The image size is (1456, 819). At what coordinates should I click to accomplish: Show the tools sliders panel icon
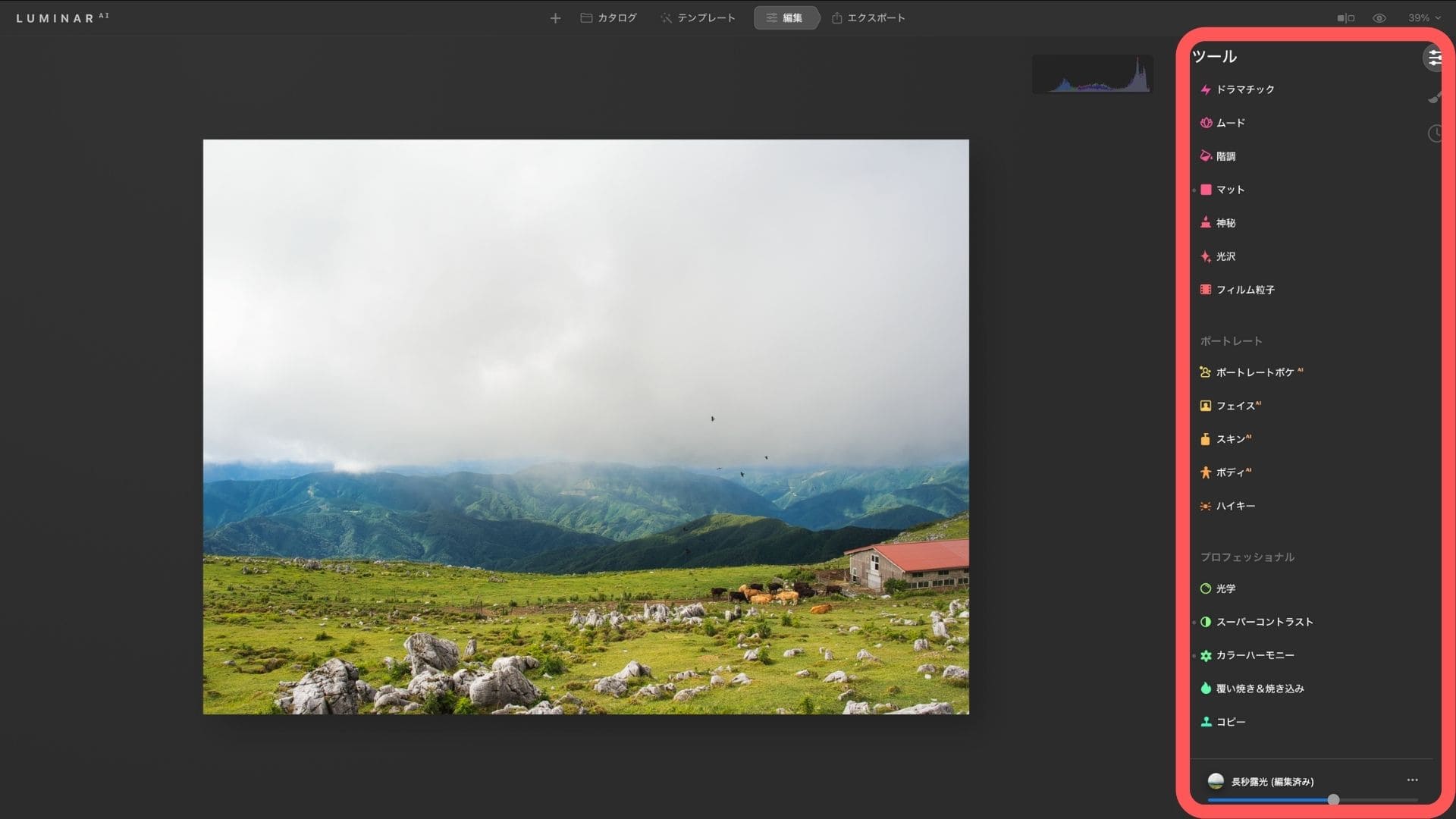(1433, 58)
